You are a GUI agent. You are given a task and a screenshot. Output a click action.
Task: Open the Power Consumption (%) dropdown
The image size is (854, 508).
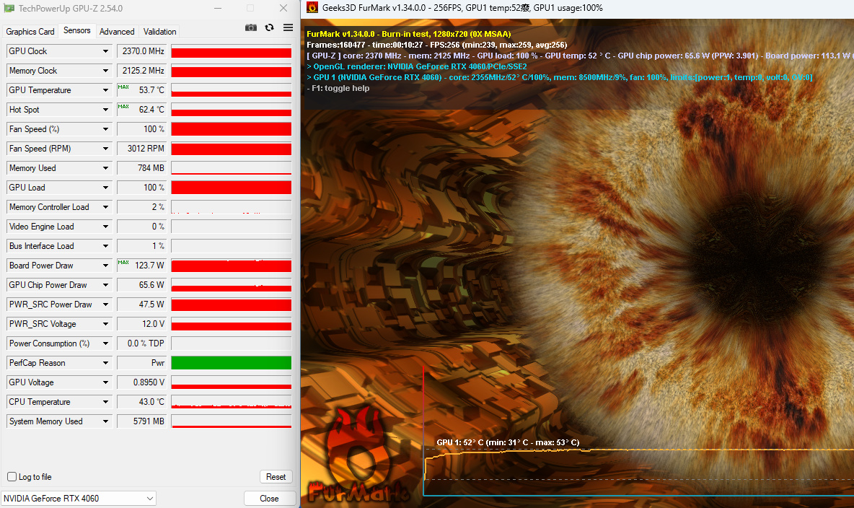[105, 343]
